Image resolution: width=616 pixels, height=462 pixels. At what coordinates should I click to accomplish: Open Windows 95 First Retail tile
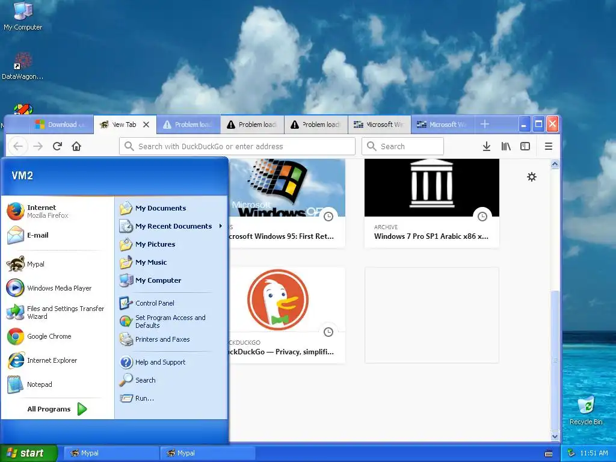(x=287, y=203)
